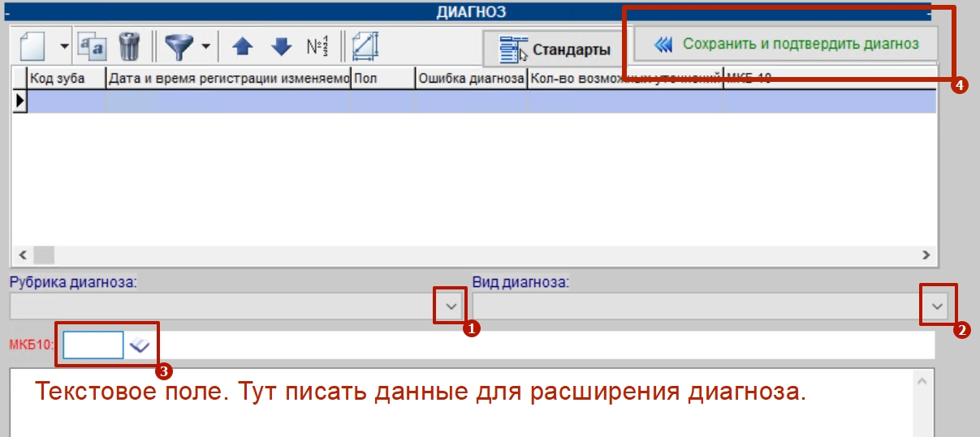Create a new diagnosis record with the blank page icon
Screen dimensions: 980x437
[32, 46]
